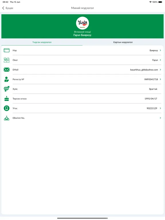Click the Миний мэдээлэл page title
This screenshot has width=165, height=220.
tap(82, 8)
